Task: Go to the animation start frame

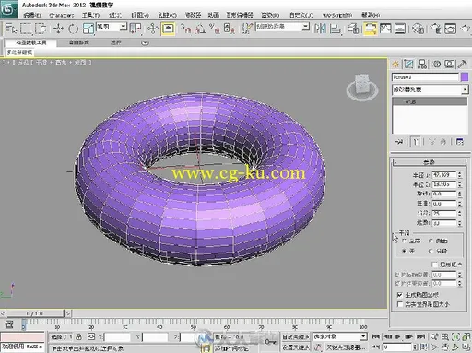Action: [376, 336]
